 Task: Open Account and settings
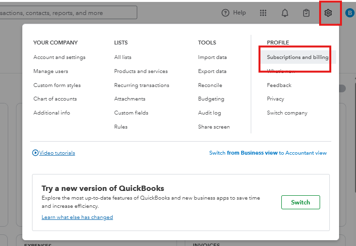[x=59, y=57]
